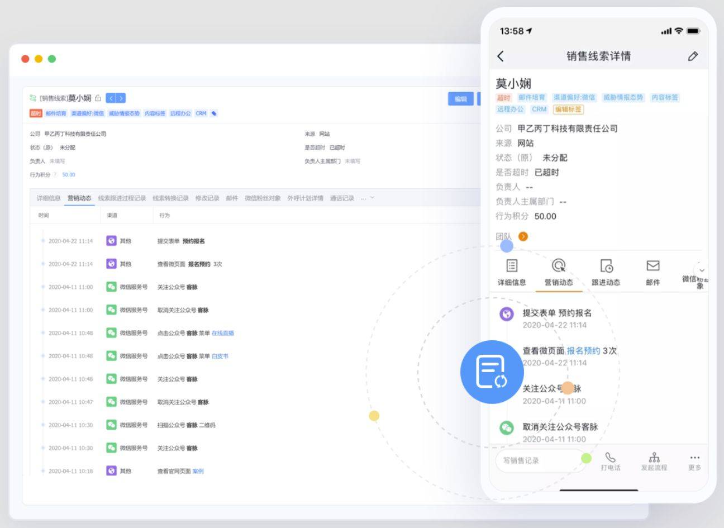This screenshot has height=528, width=724.
Task: Open the 修改记录 tab
Action: click(x=207, y=198)
